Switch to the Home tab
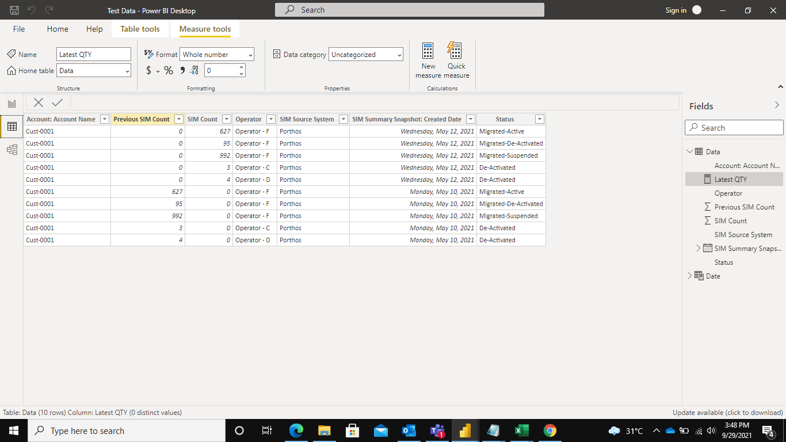The height and width of the screenshot is (442, 786). [58, 29]
